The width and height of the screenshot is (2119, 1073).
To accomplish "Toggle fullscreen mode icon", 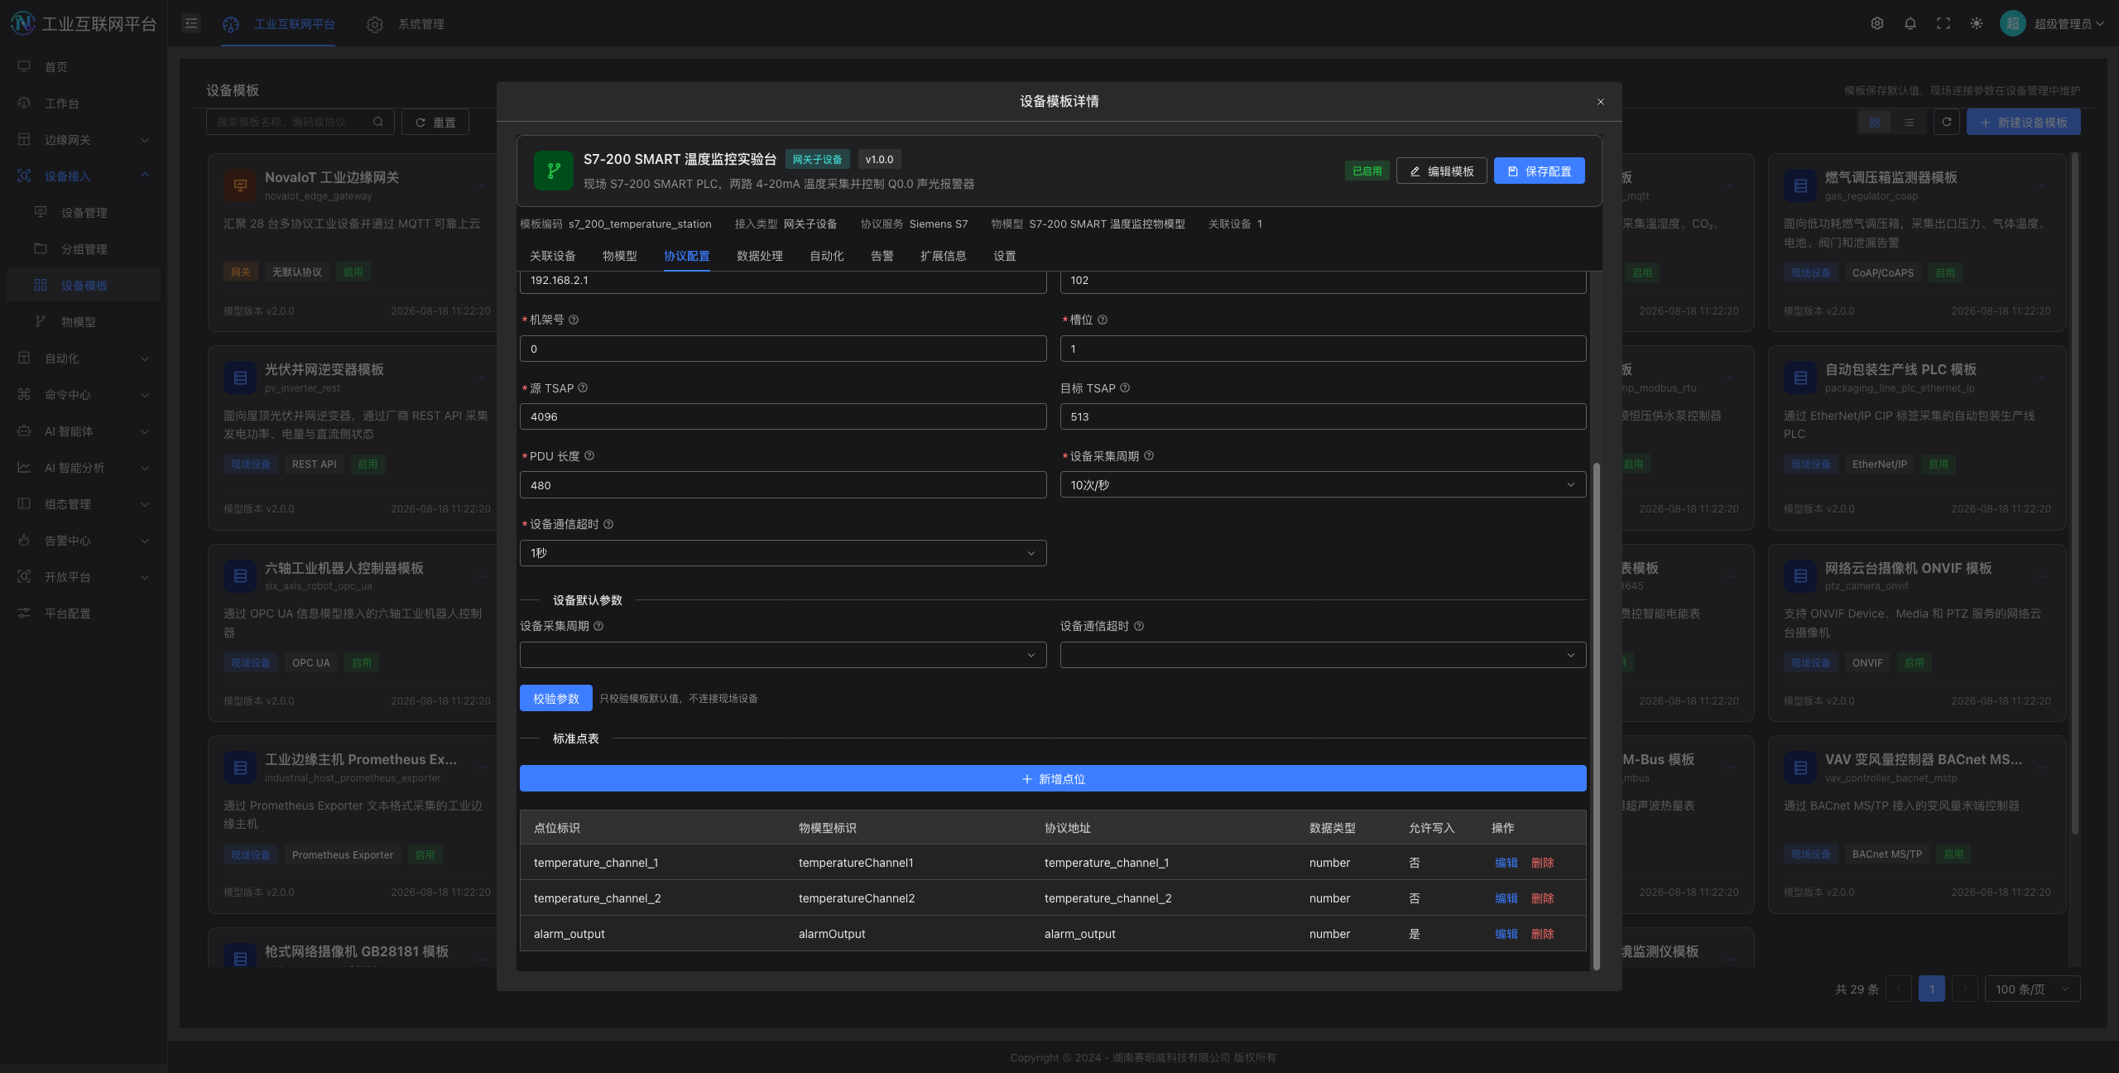I will pos(1944,23).
